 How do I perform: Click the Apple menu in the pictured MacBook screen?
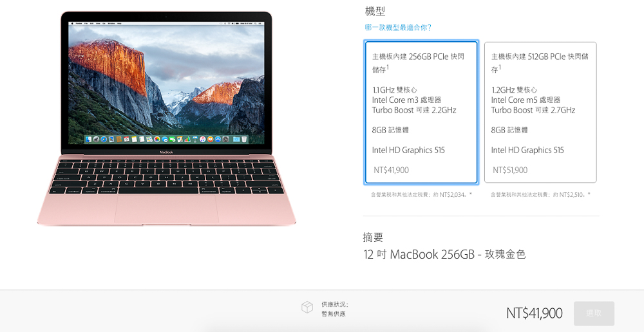(71, 23)
